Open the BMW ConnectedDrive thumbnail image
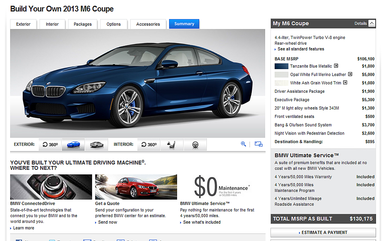 point(51,187)
